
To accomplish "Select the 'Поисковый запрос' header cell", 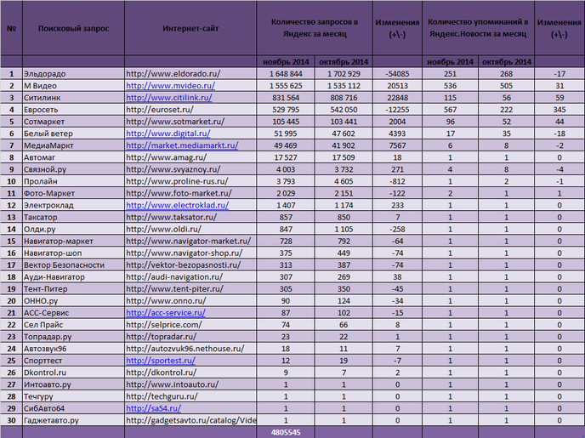I will (73, 28).
